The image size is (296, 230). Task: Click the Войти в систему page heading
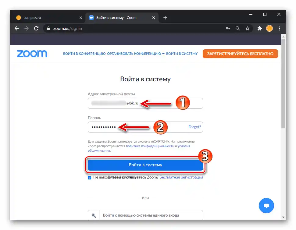coord(145,79)
